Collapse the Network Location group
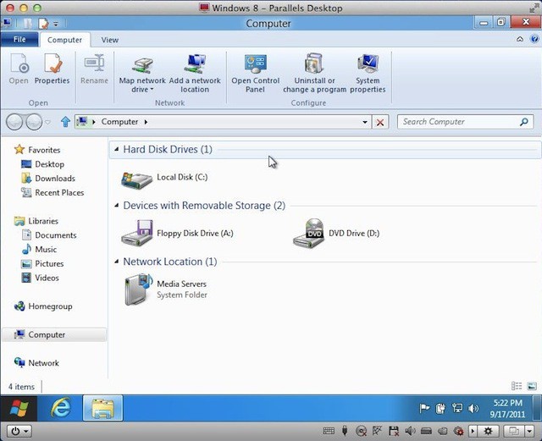This screenshot has height=441, width=542. [116, 262]
